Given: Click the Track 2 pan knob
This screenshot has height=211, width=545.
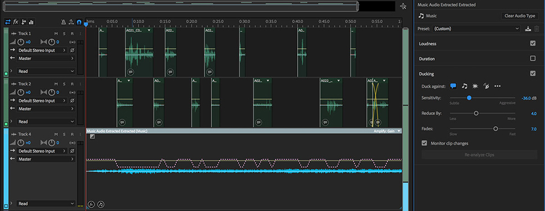Looking at the screenshot, I should pyautogui.click(x=52, y=92).
